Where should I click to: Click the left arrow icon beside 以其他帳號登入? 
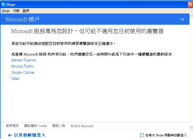coord(10,135)
